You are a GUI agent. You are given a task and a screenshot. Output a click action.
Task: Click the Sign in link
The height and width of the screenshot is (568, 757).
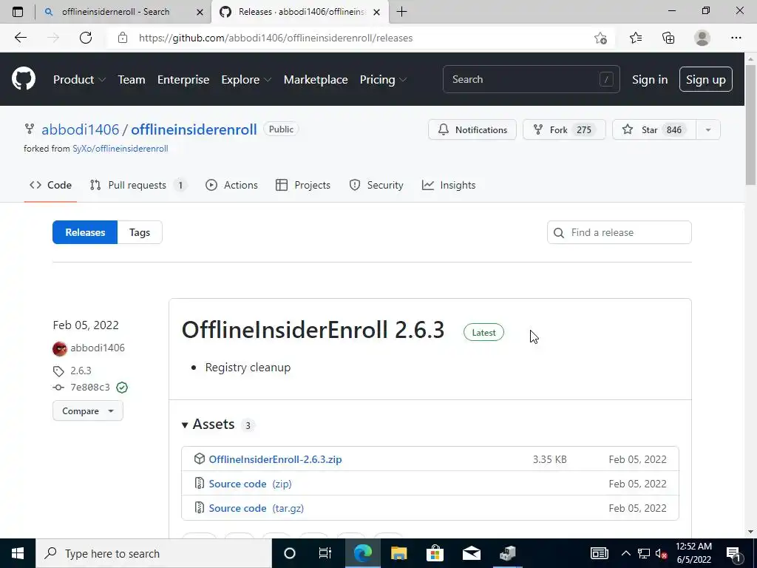(x=650, y=80)
